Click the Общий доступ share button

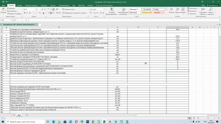point(212,6)
